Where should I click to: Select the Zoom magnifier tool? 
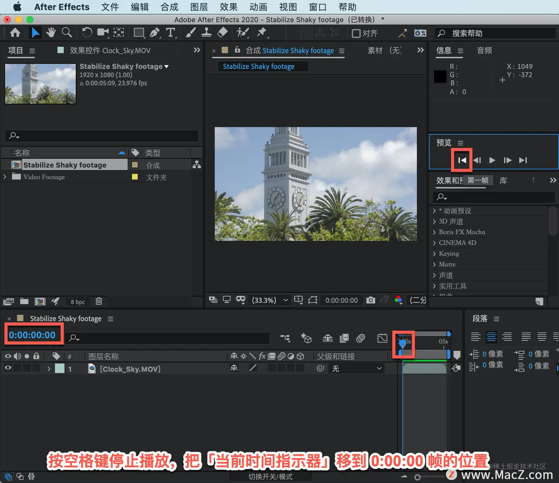coord(67,33)
